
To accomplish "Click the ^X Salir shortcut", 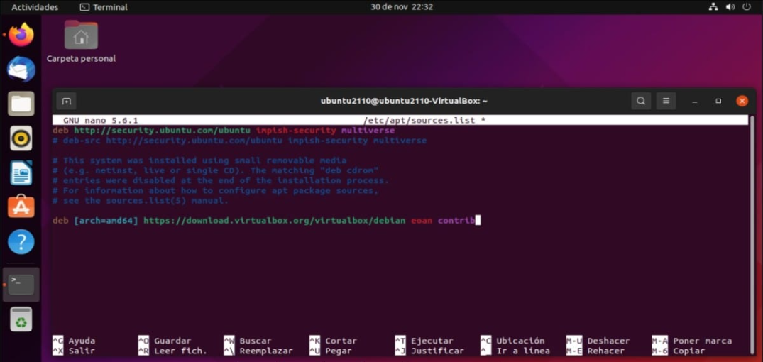I will (x=74, y=351).
